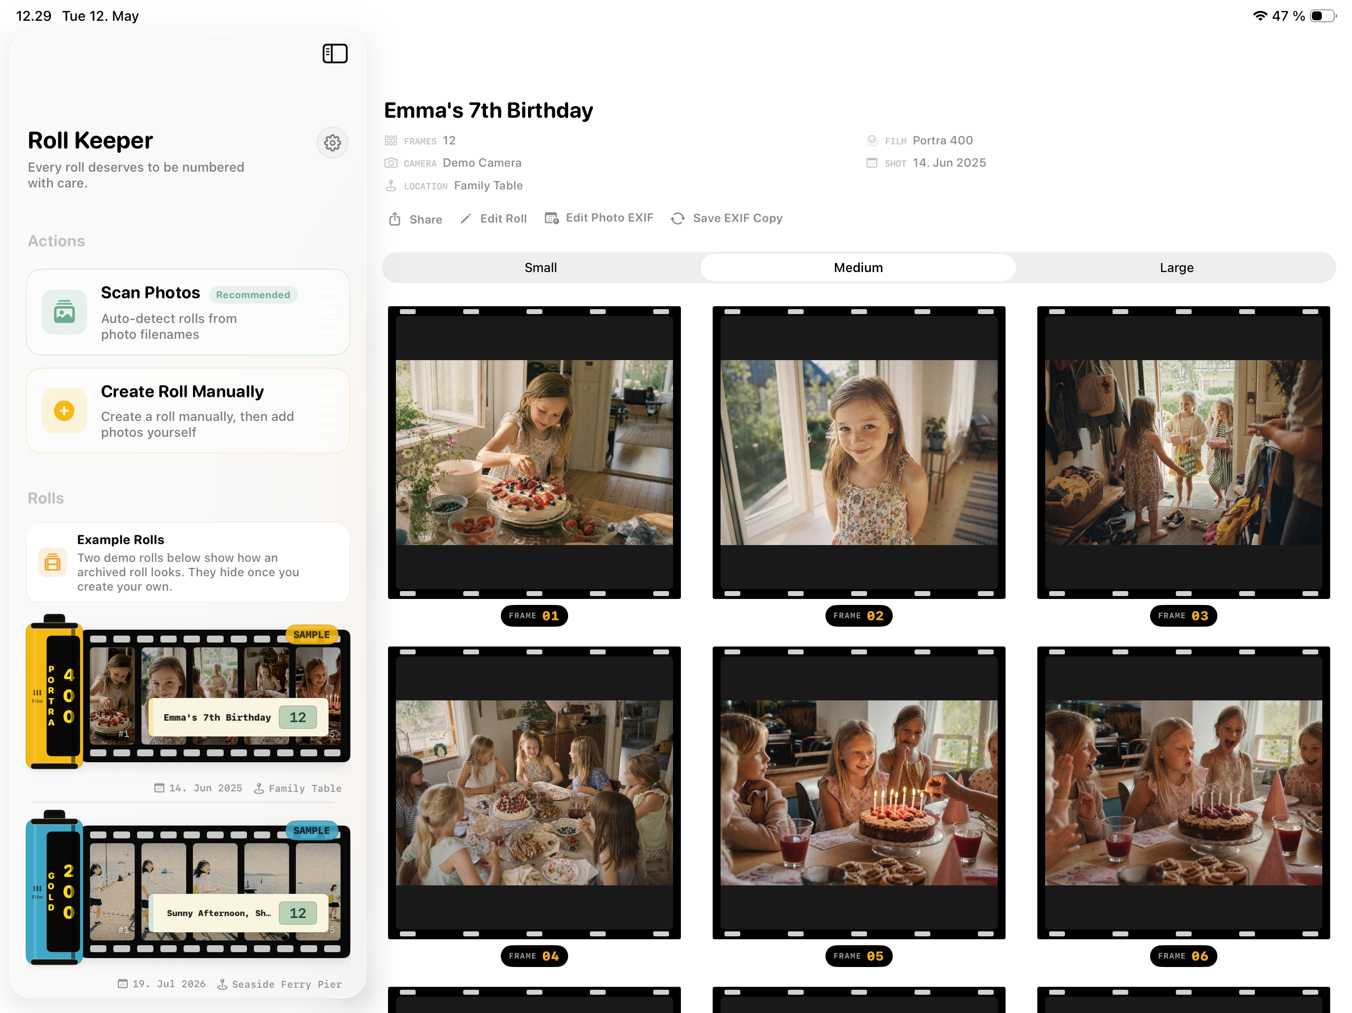
Task: Click the yellow SAMPLE badge on Portra roll
Action: (312, 635)
